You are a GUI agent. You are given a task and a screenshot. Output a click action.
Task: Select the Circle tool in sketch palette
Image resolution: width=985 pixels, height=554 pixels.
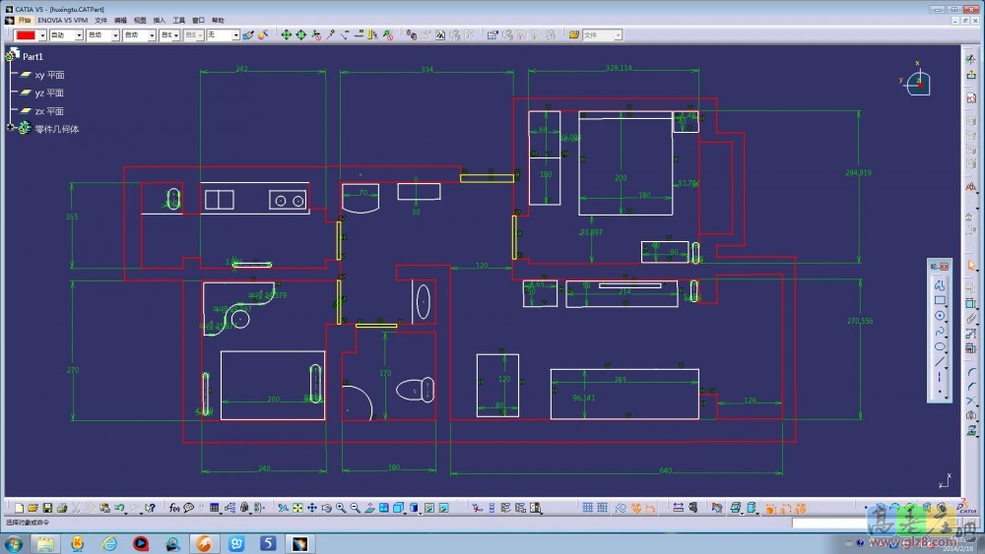(x=940, y=316)
